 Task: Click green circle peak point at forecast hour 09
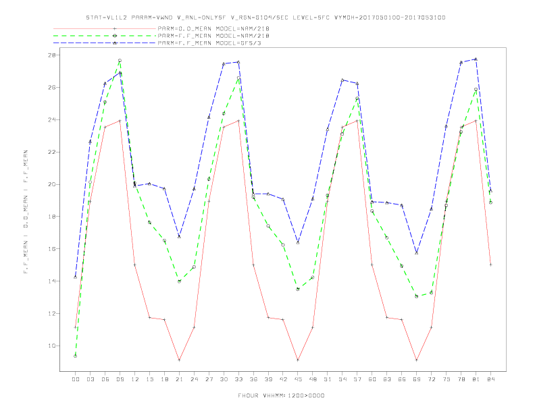(x=120, y=60)
